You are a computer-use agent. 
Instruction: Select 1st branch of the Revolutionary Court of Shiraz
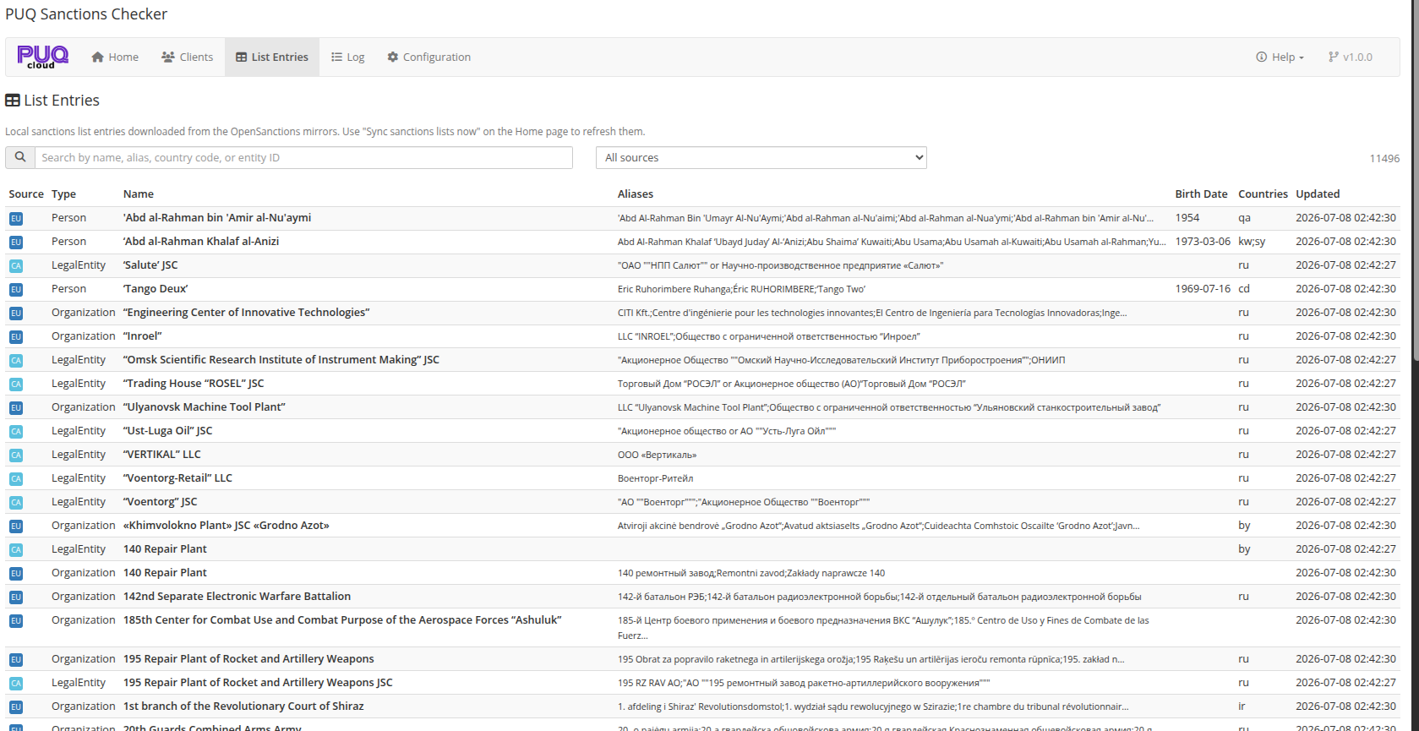pos(243,706)
